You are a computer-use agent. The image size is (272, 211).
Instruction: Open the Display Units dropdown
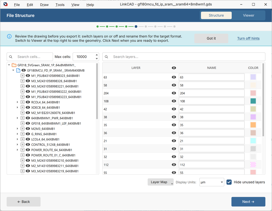212,182
